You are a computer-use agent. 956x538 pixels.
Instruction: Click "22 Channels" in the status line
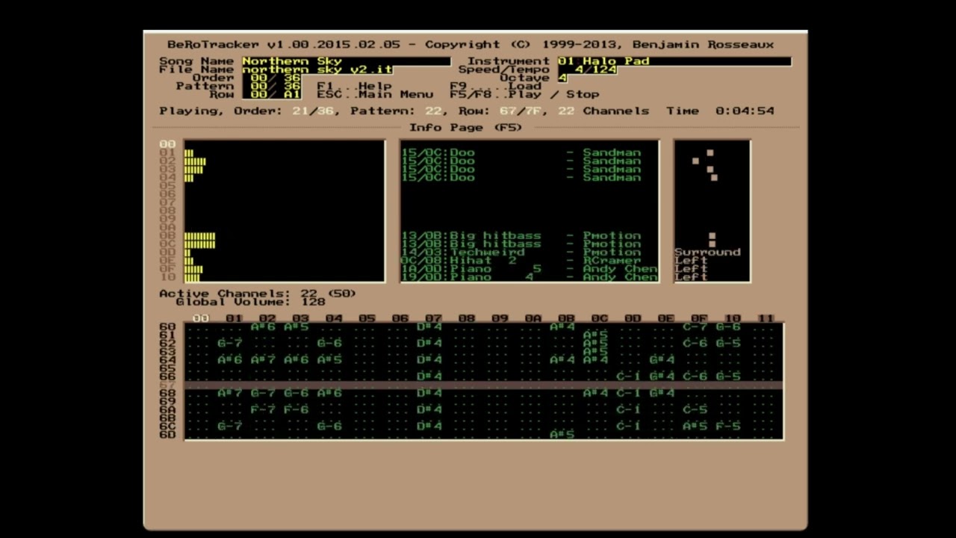click(x=603, y=111)
